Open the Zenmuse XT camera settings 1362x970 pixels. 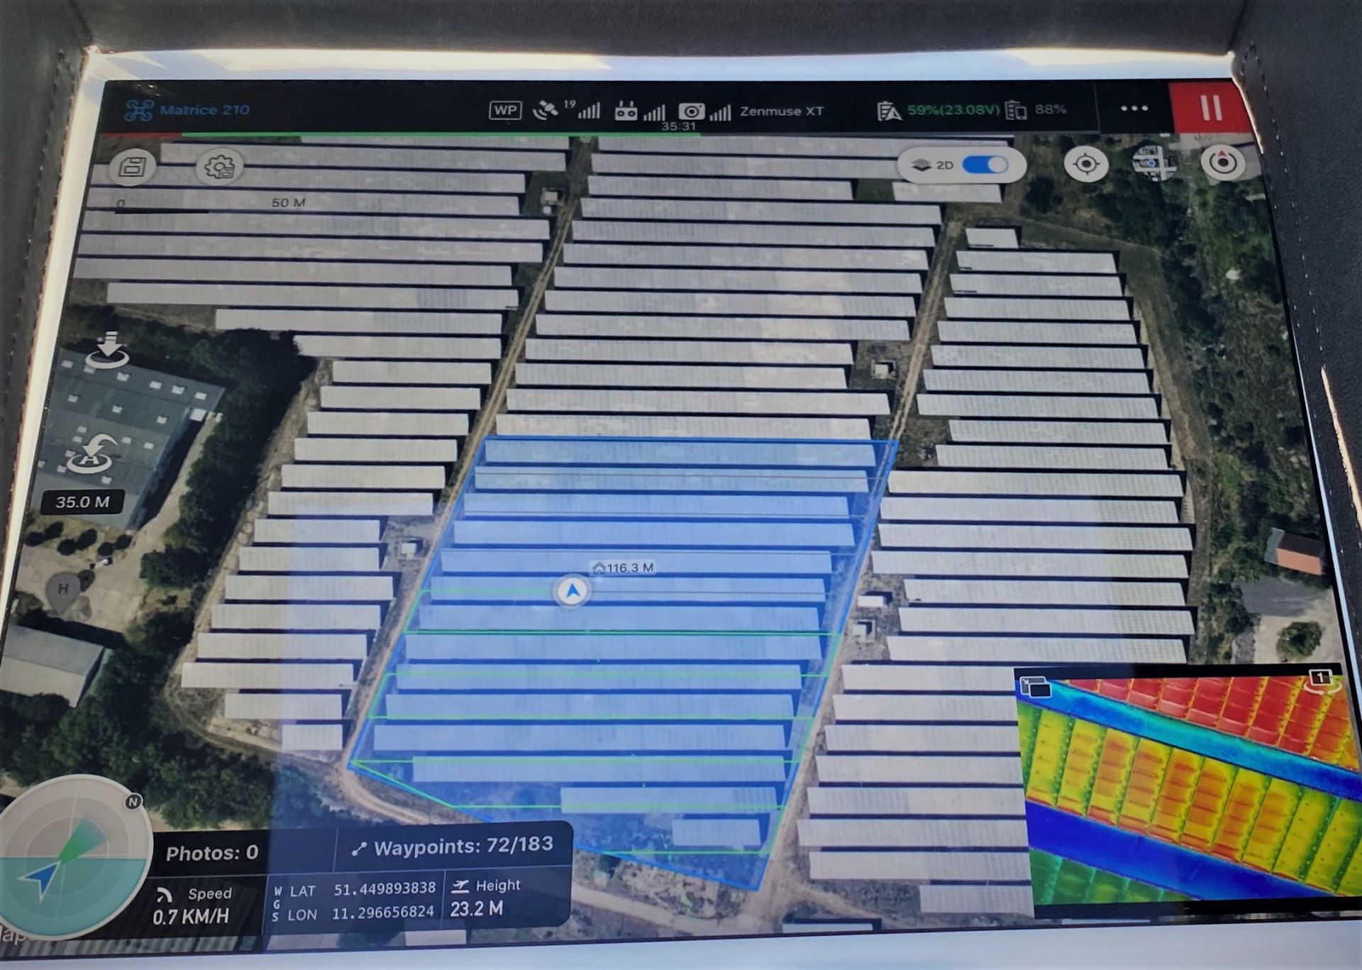780,111
